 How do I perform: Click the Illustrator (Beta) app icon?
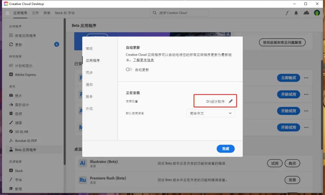pos(83,163)
